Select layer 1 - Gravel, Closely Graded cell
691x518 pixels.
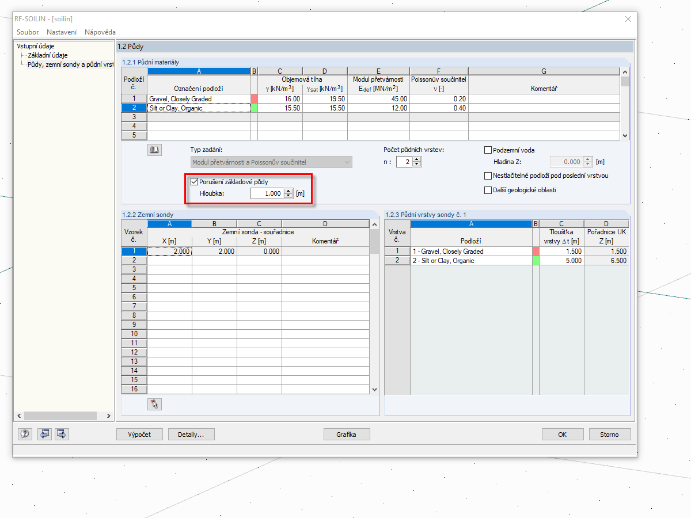471,252
